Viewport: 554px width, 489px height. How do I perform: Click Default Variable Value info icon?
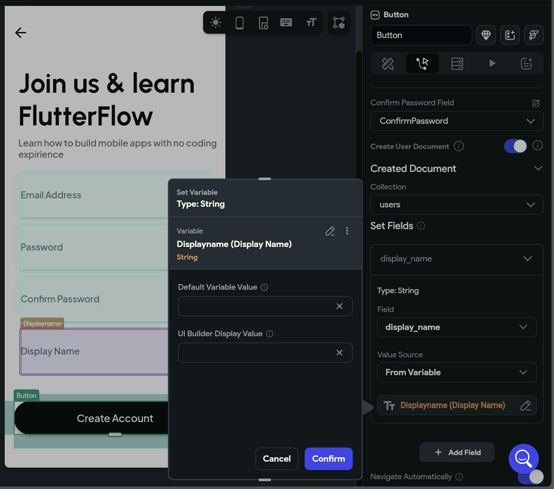pyautogui.click(x=264, y=287)
